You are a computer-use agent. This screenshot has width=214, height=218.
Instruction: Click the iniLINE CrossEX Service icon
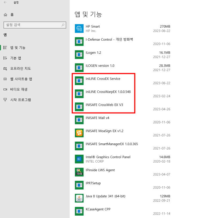tap(79, 81)
